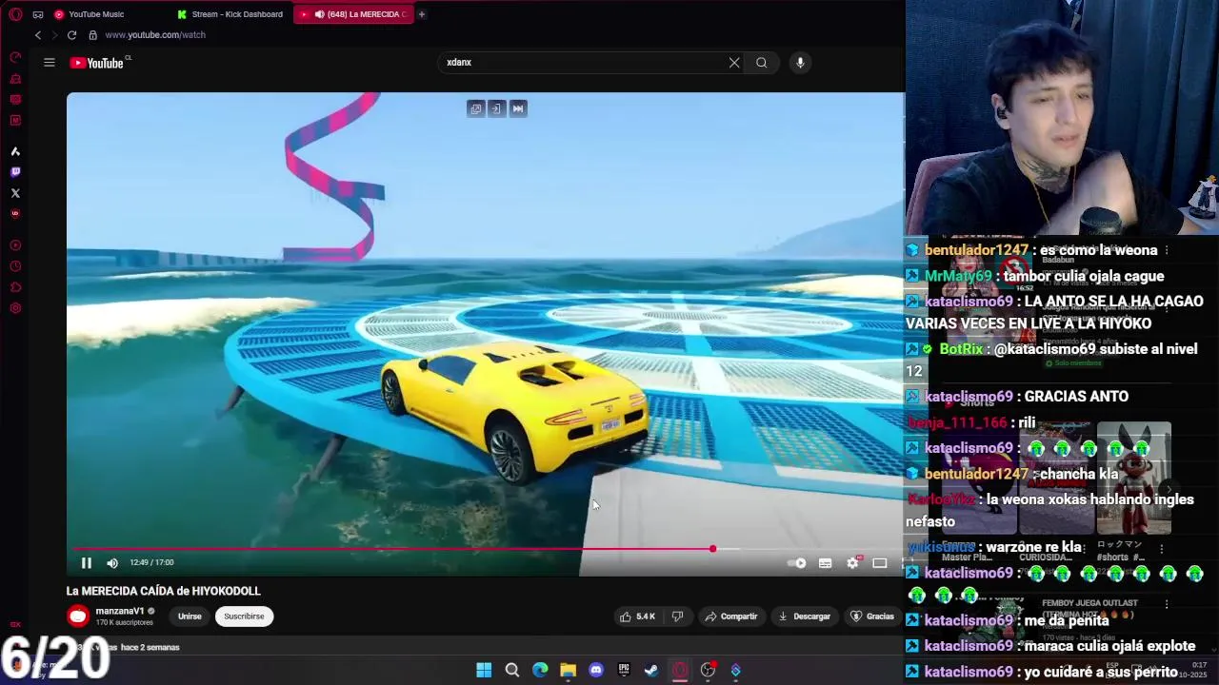Open the Twitch panel in the sidebar

15,172
